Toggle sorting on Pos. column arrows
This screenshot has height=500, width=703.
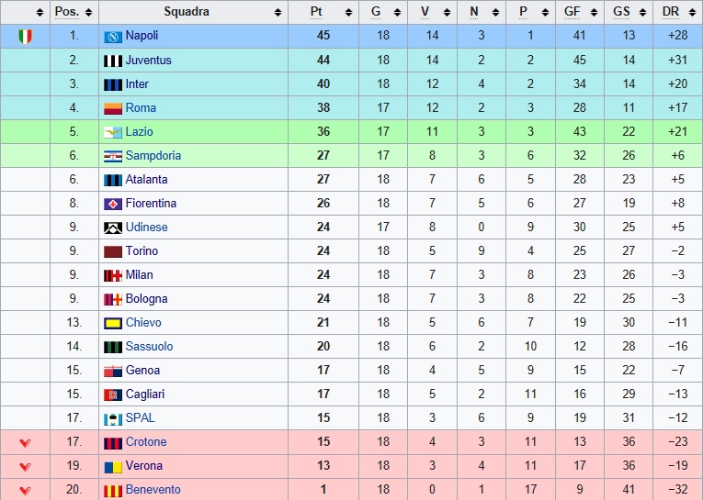(x=88, y=13)
